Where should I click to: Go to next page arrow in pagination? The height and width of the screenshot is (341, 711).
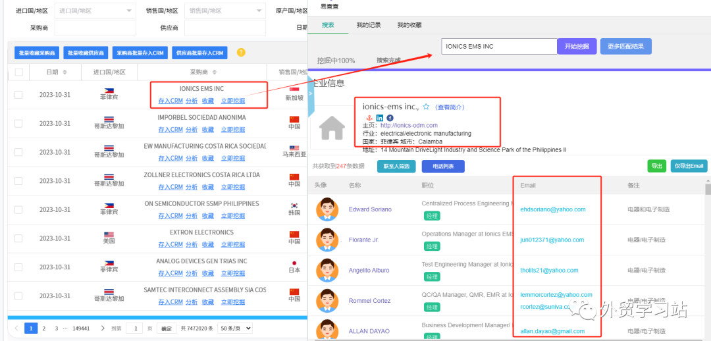click(103, 328)
